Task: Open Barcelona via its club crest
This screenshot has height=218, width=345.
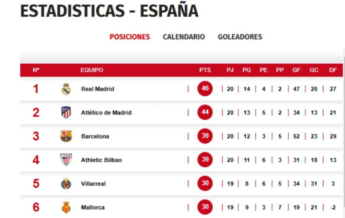Action: (x=66, y=136)
